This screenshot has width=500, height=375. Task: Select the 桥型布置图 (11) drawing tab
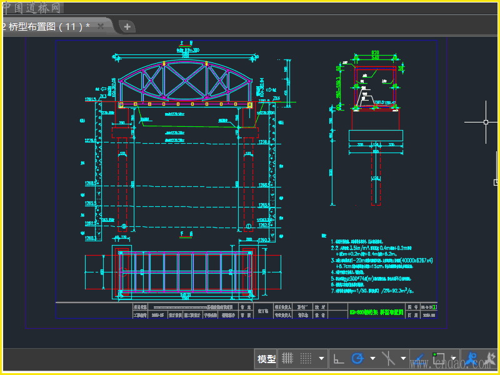pyautogui.click(x=47, y=26)
